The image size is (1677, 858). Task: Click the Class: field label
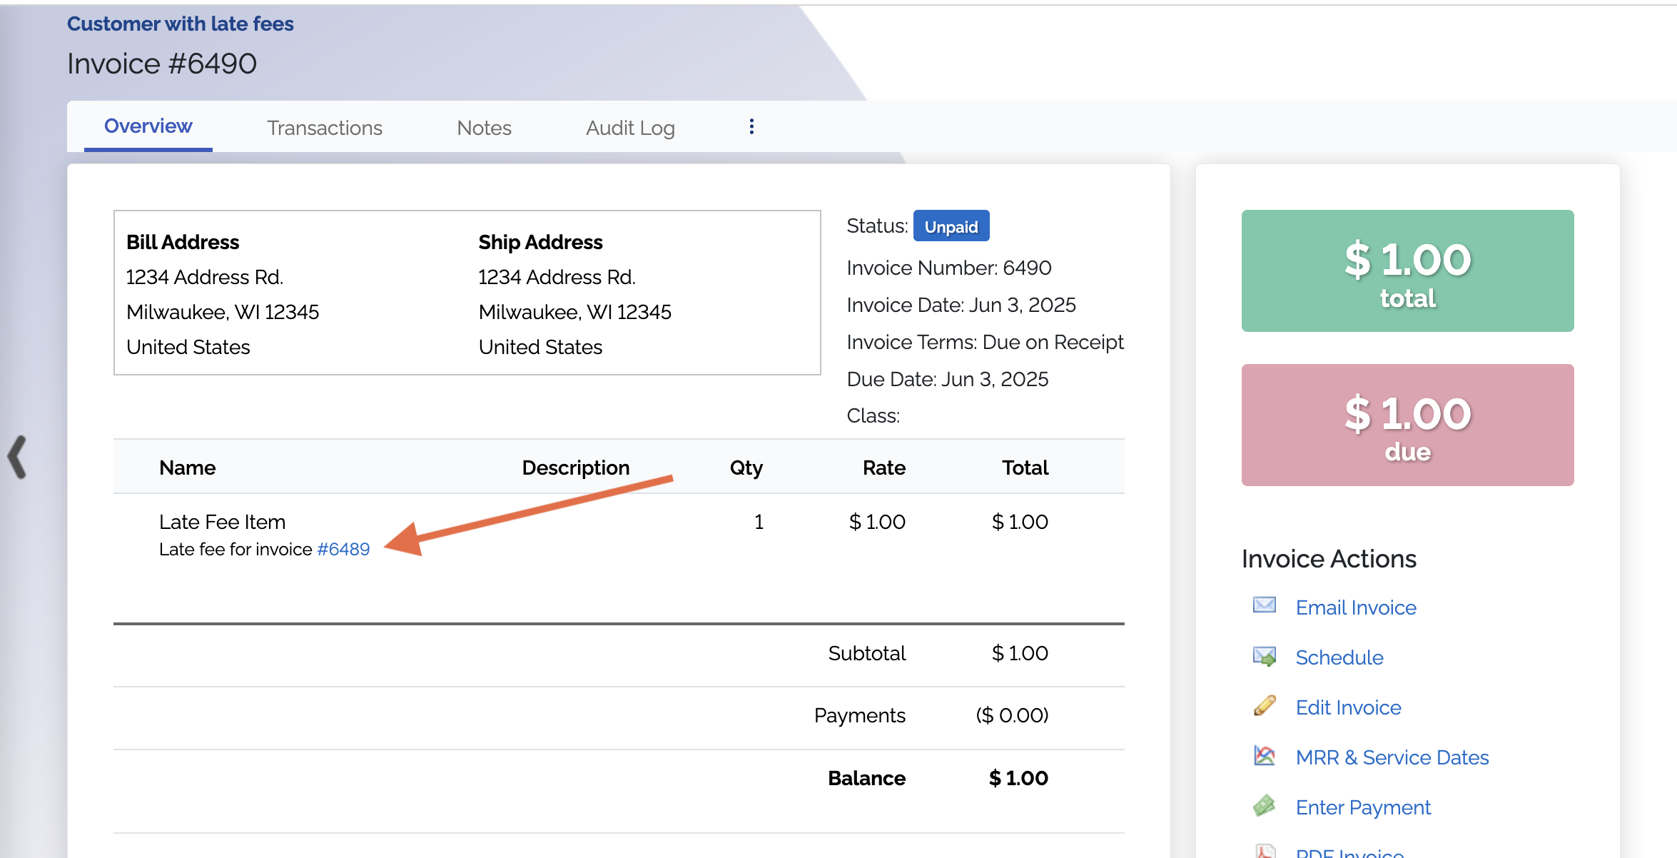873,415
